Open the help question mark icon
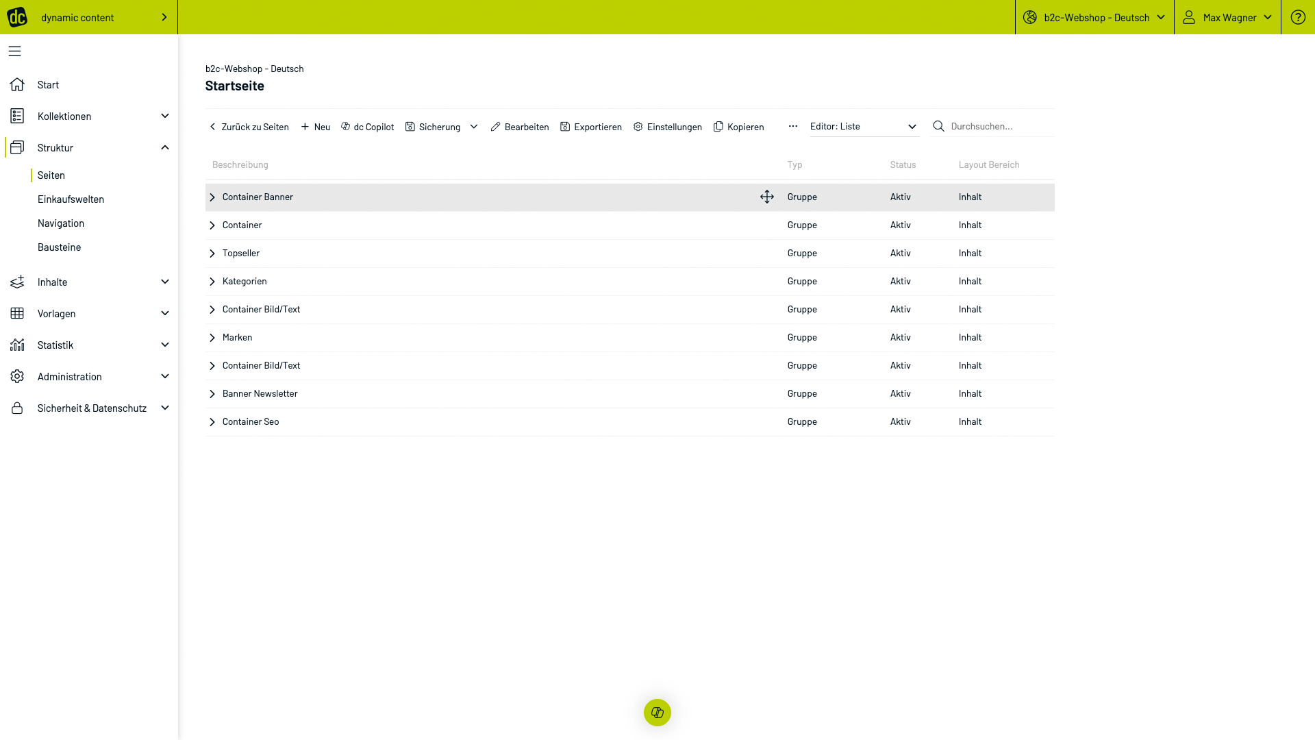1315x740 pixels. (x=1298, y=17)
